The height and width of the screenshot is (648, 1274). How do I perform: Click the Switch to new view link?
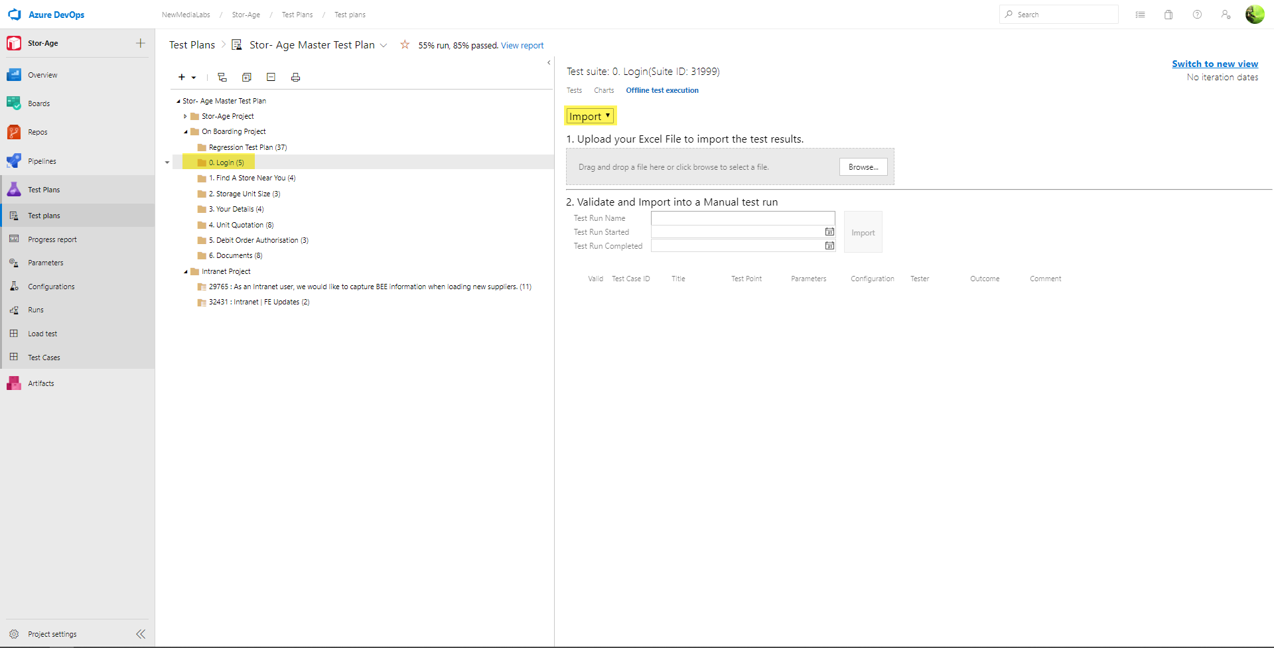[x=1215, y=64]
